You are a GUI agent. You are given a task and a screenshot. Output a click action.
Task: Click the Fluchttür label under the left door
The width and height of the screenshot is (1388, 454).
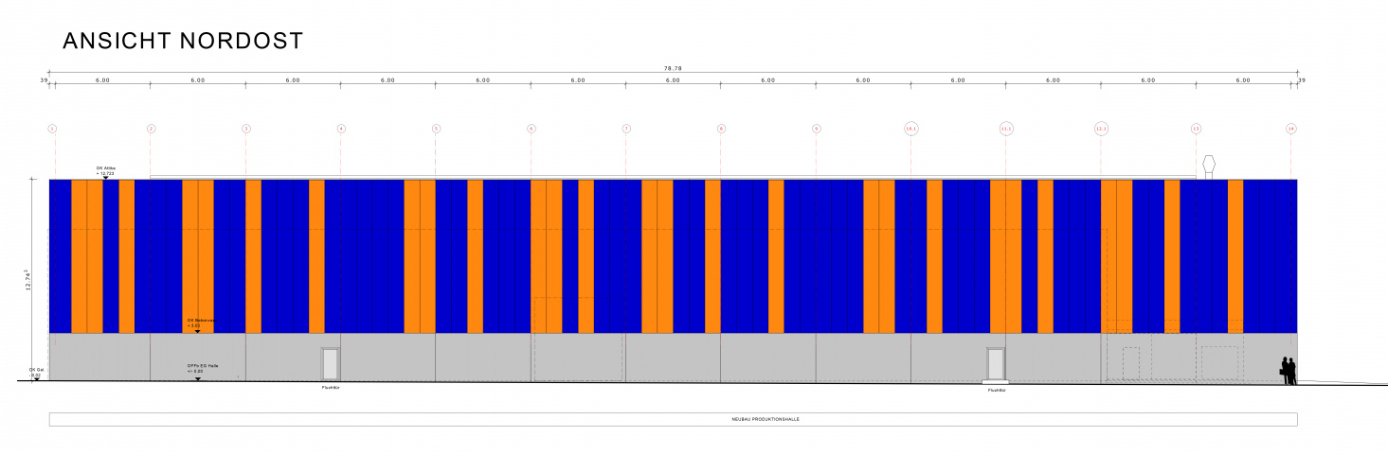tap(331, 388)
